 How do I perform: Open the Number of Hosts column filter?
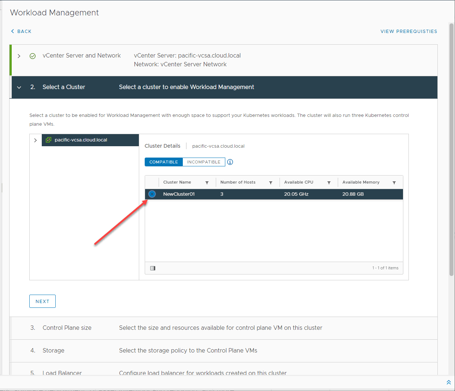click(271, 182)
